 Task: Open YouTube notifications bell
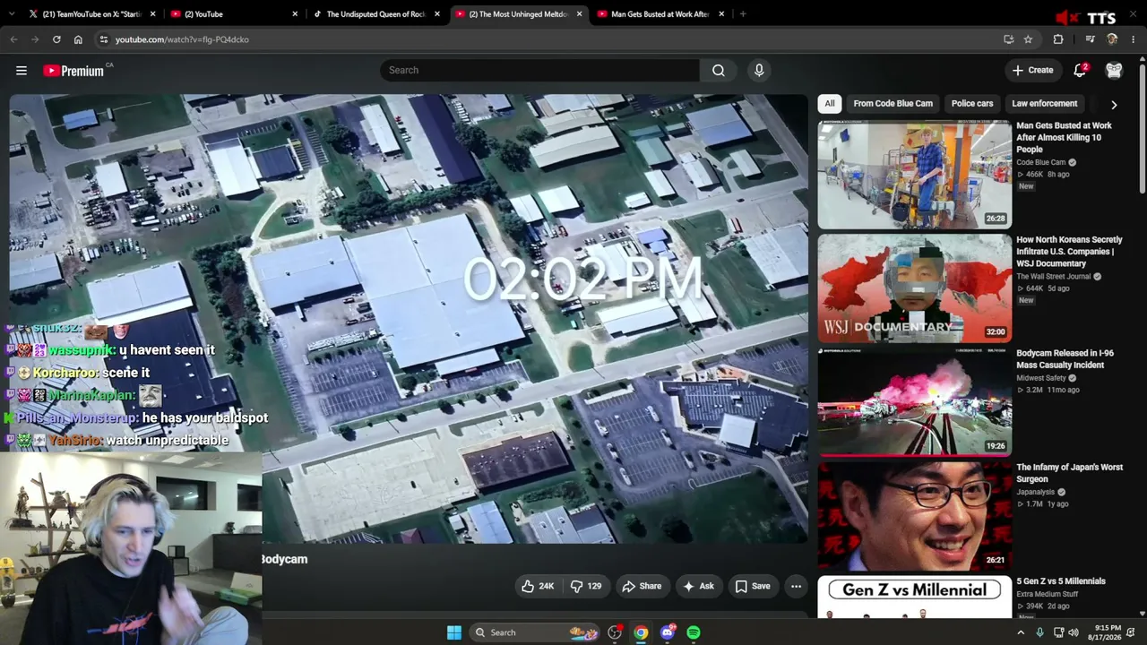pos(1081,70)
